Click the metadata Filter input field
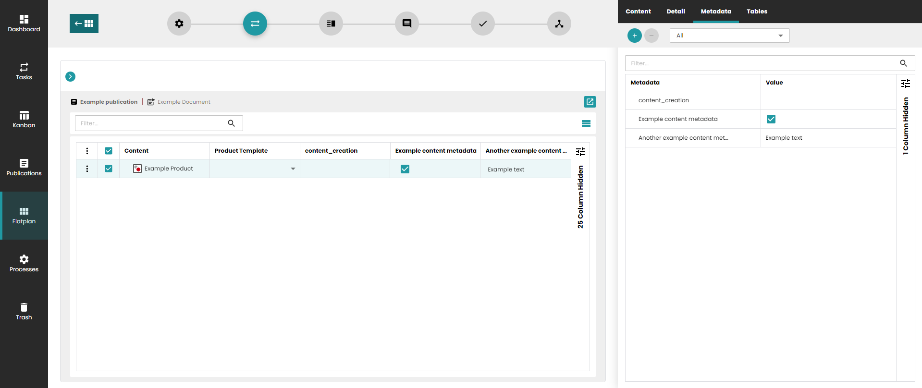Viewport: 922px width, 388px height. [762, 63]
